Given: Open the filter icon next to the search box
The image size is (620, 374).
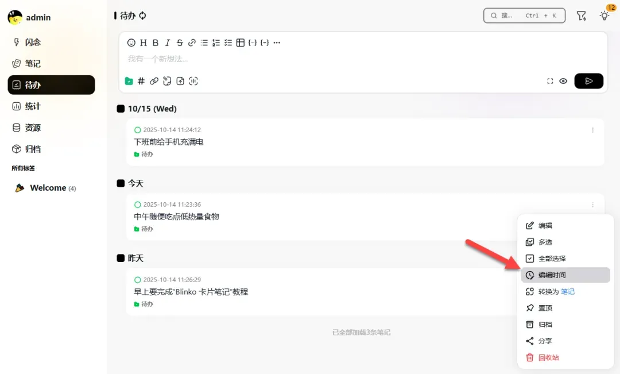Looking at the screenshot, I should click(x=582, y=16).
